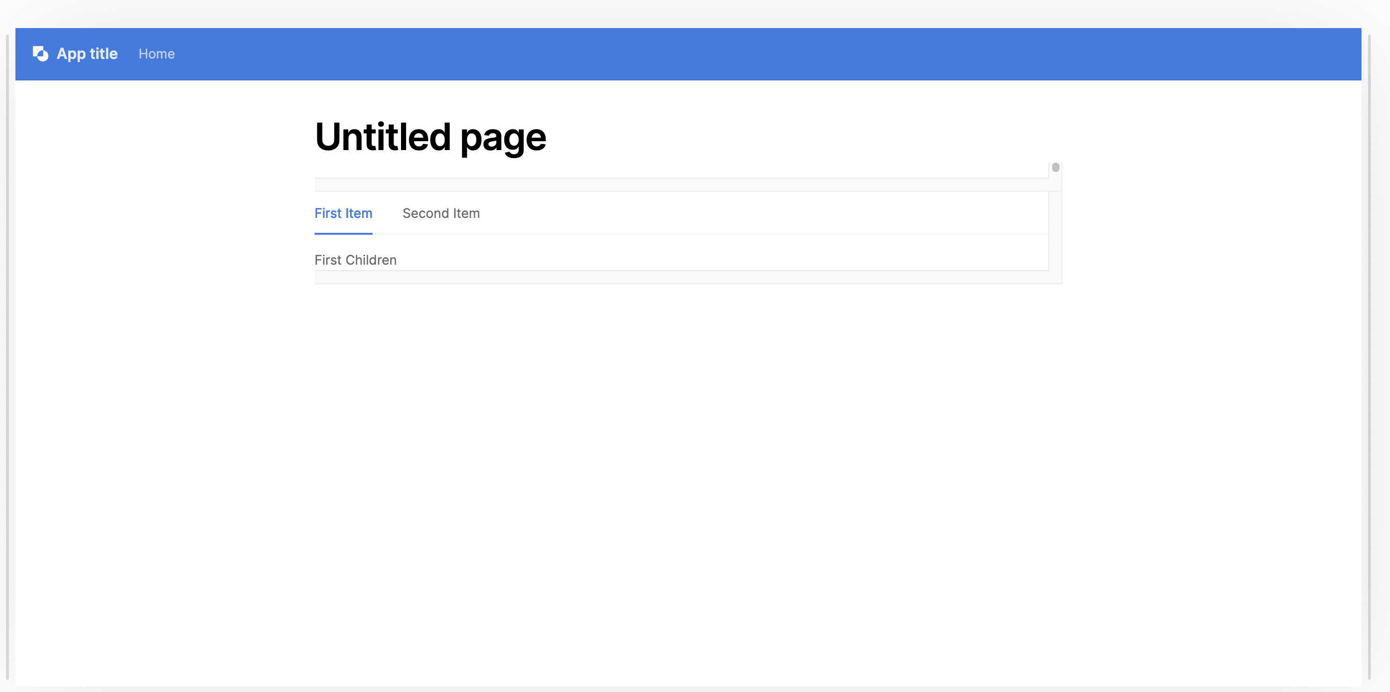Open the Home navigation link
This screenshot has height=692, width=1390.
pos(157,54)
